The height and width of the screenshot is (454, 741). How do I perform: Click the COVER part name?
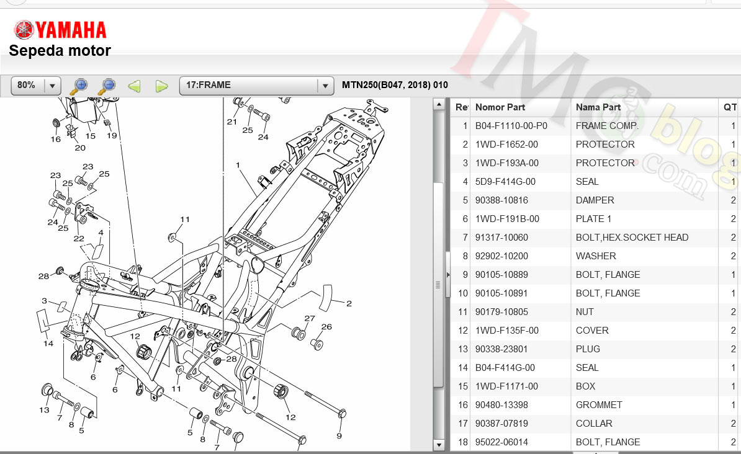[591, 331]
